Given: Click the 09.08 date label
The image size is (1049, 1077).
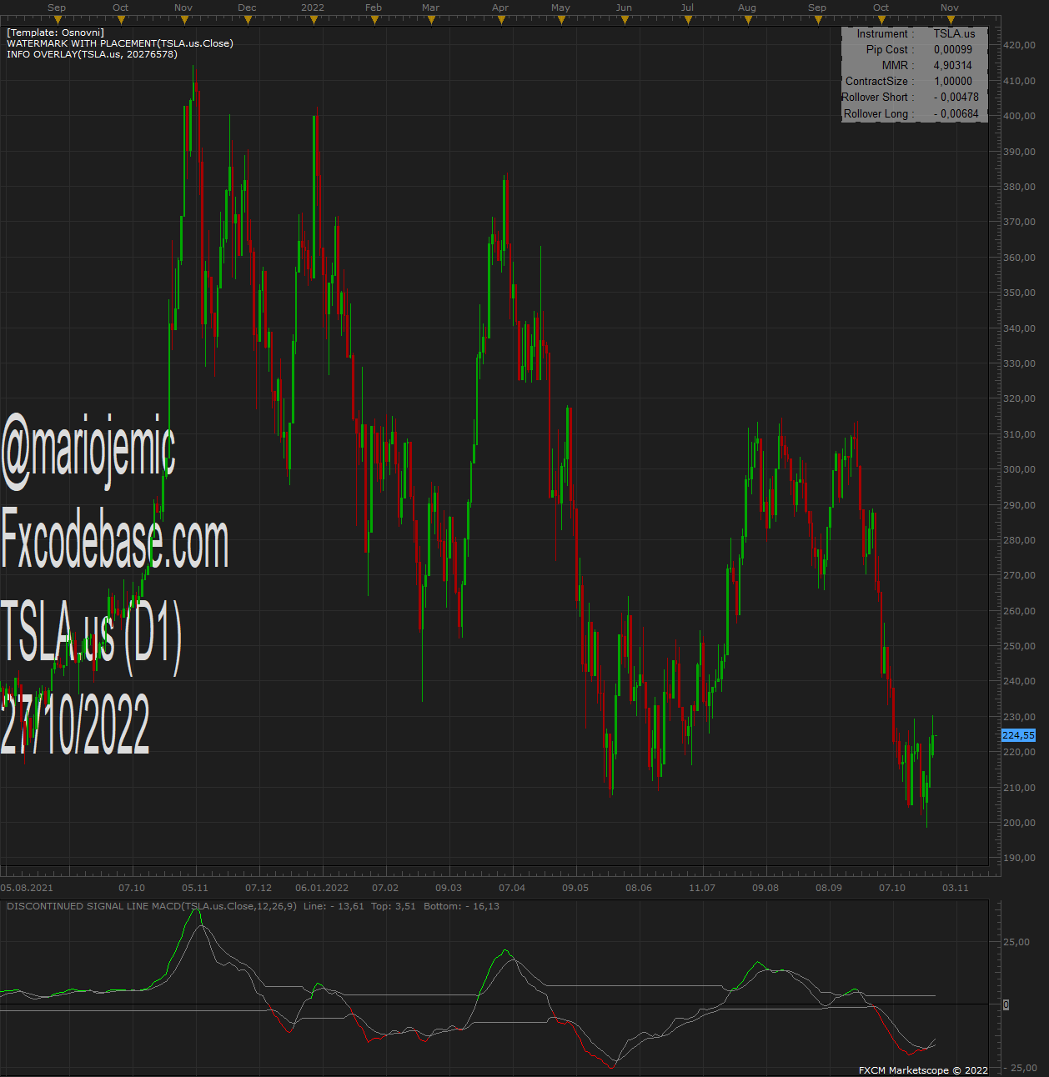Looking at the screenshot, I should [x=765, y=888].
